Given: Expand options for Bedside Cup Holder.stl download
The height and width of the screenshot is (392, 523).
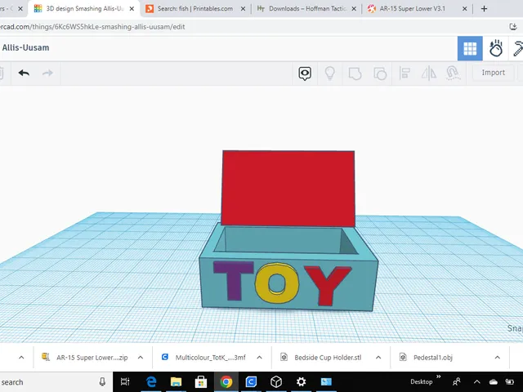Looking at the screenshot, I should [378, 358].
